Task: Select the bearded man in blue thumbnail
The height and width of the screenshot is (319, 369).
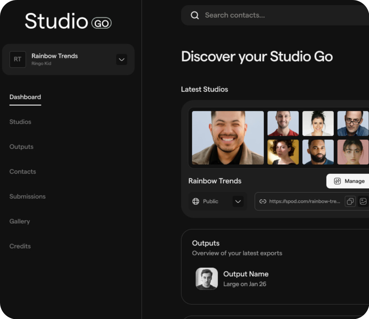Action: click(318, 152)
